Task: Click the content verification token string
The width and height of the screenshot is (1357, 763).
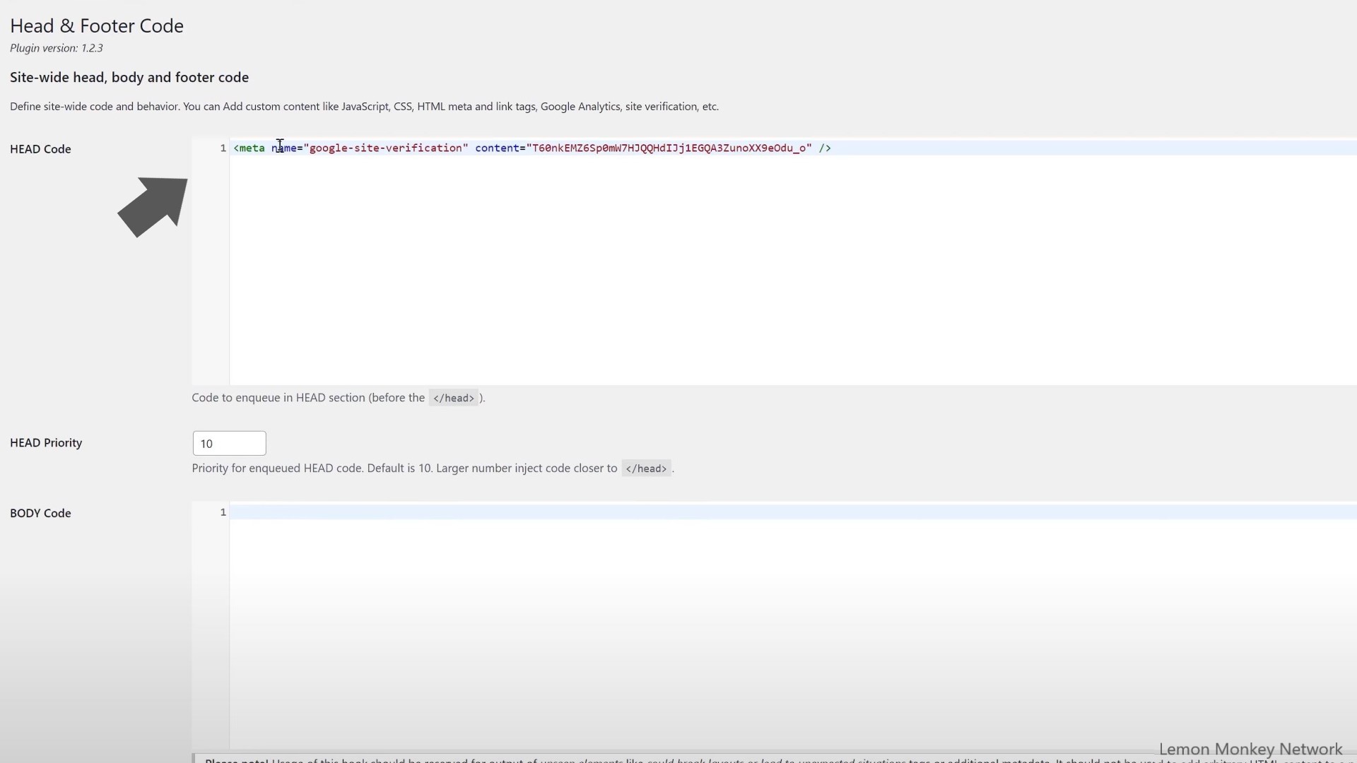Action: (669, 148)
